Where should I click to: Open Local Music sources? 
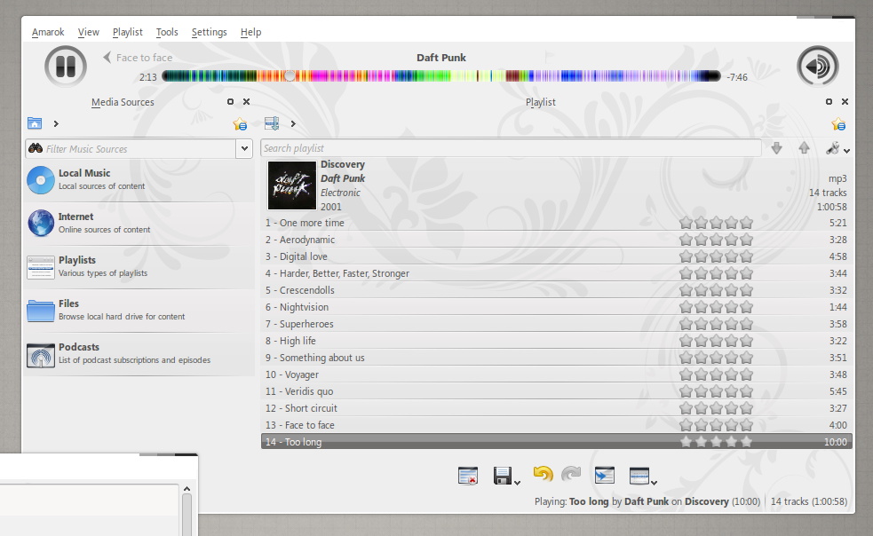coord(139,180)
